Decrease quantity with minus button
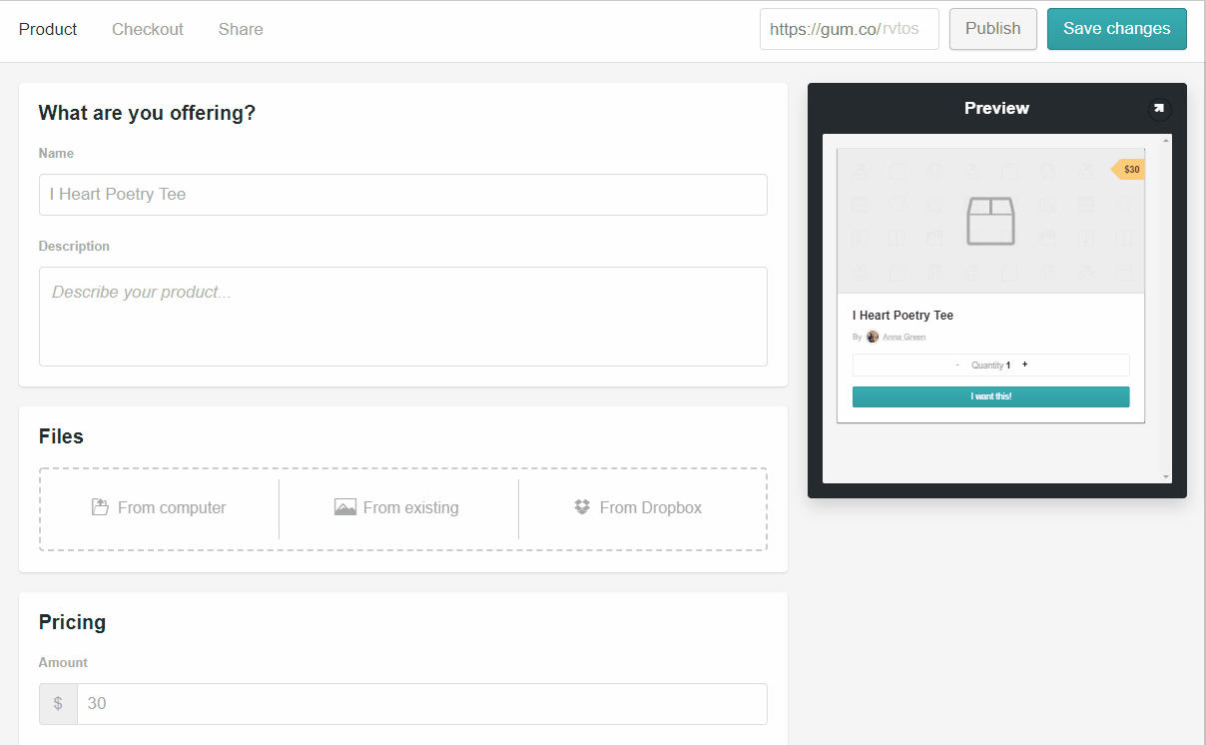This screenshot has width=1206, height=745. pos(956,366)
